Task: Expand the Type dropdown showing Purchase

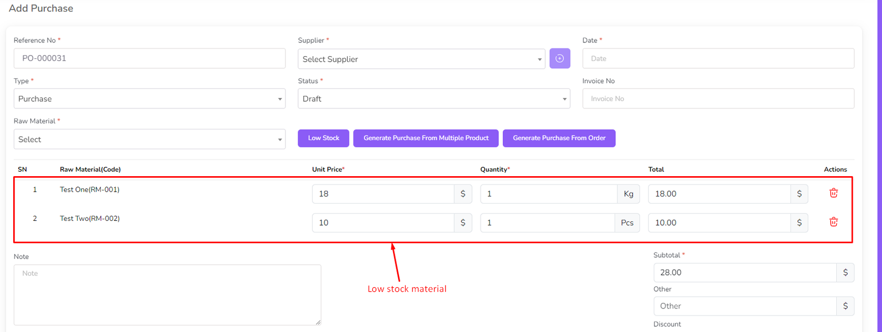Action: (149, 99)
